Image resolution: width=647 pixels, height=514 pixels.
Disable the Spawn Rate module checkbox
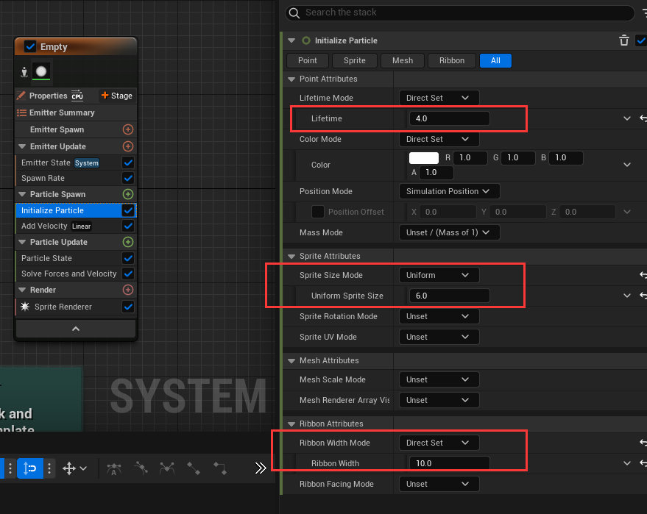(x=128, y=178)
